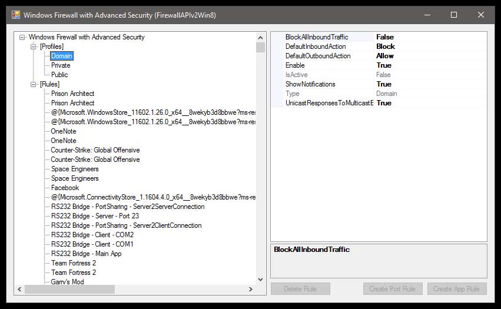Click the firewall app icon in title bar

pos(16,15)
